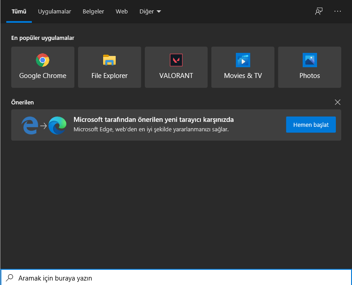Click the new Microsoft Edge logo
The width and height of the screenshot is (352, 285).
tap(57, 125)
